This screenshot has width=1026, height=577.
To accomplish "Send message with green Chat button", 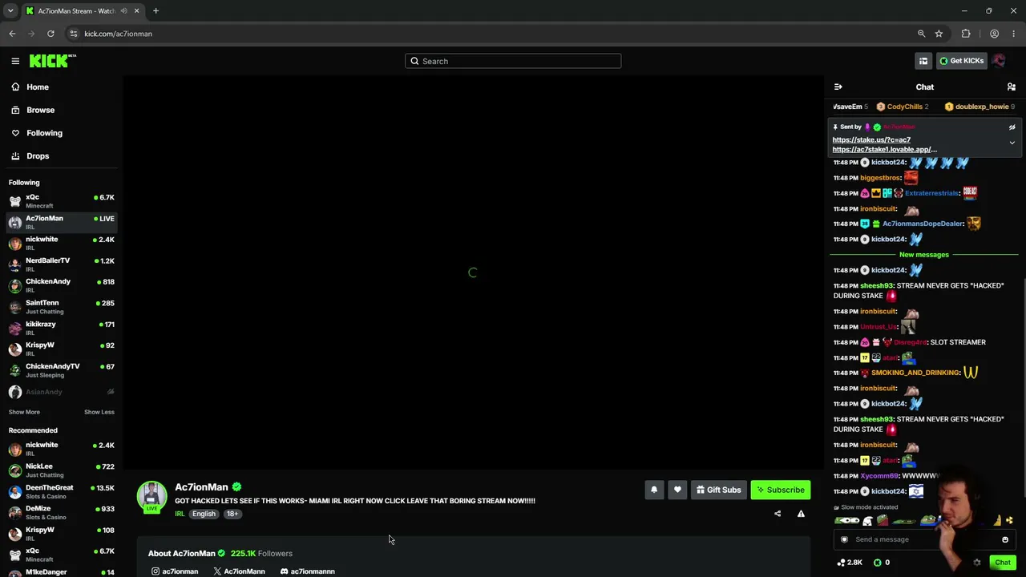I will [x=1003, y=563].
